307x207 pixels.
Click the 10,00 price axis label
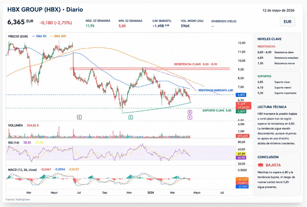pyautogui.click(x=241, y=61)
